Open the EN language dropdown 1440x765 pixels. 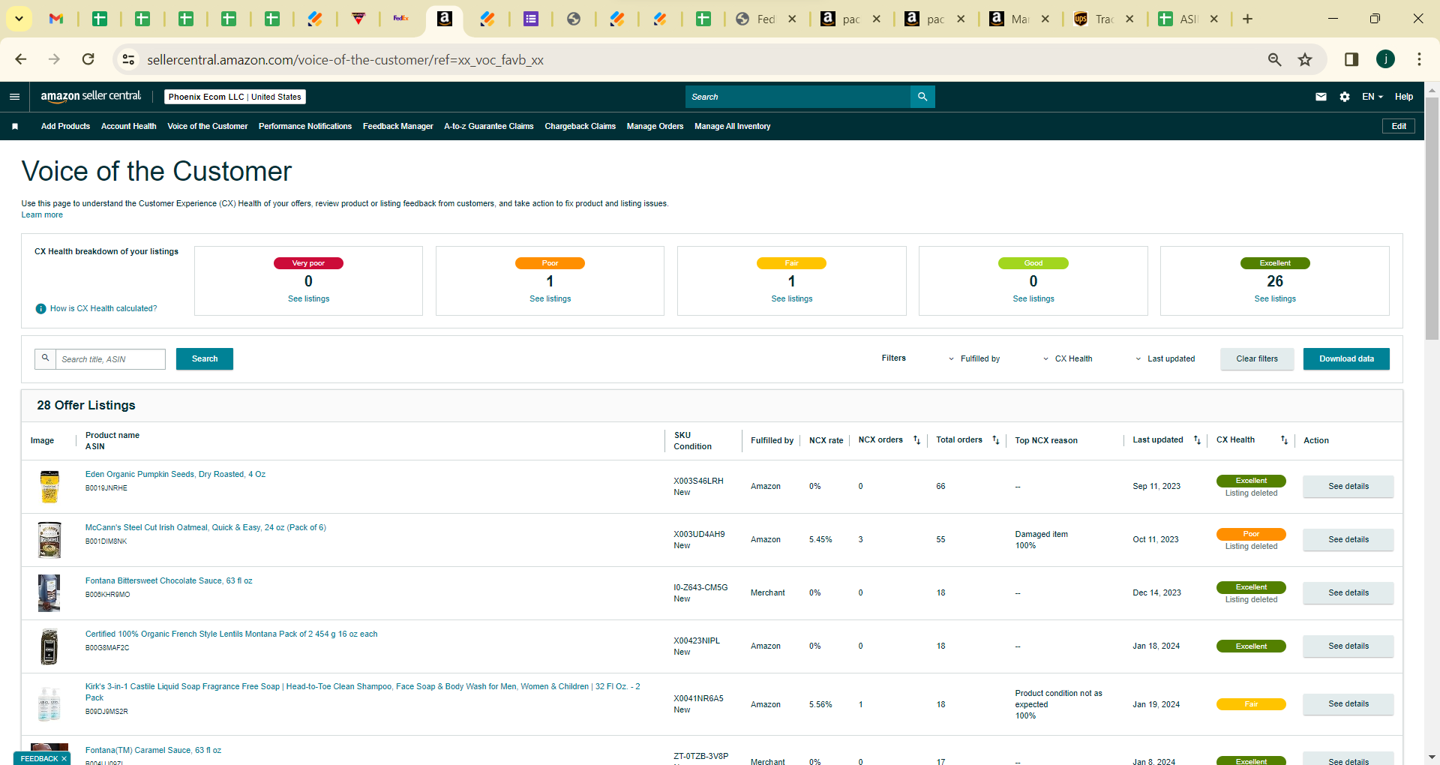1372,97
